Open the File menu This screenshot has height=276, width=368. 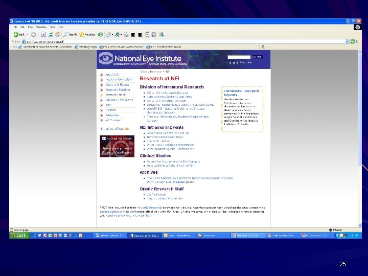tap(15, 27)
